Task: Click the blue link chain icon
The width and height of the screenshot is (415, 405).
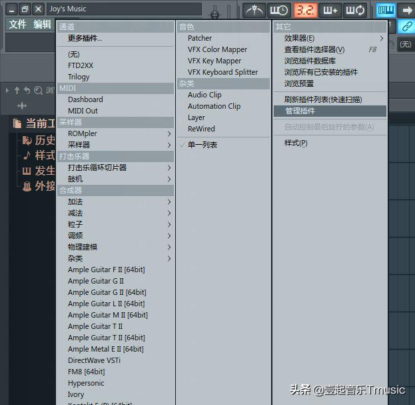Action: point(406,26)
